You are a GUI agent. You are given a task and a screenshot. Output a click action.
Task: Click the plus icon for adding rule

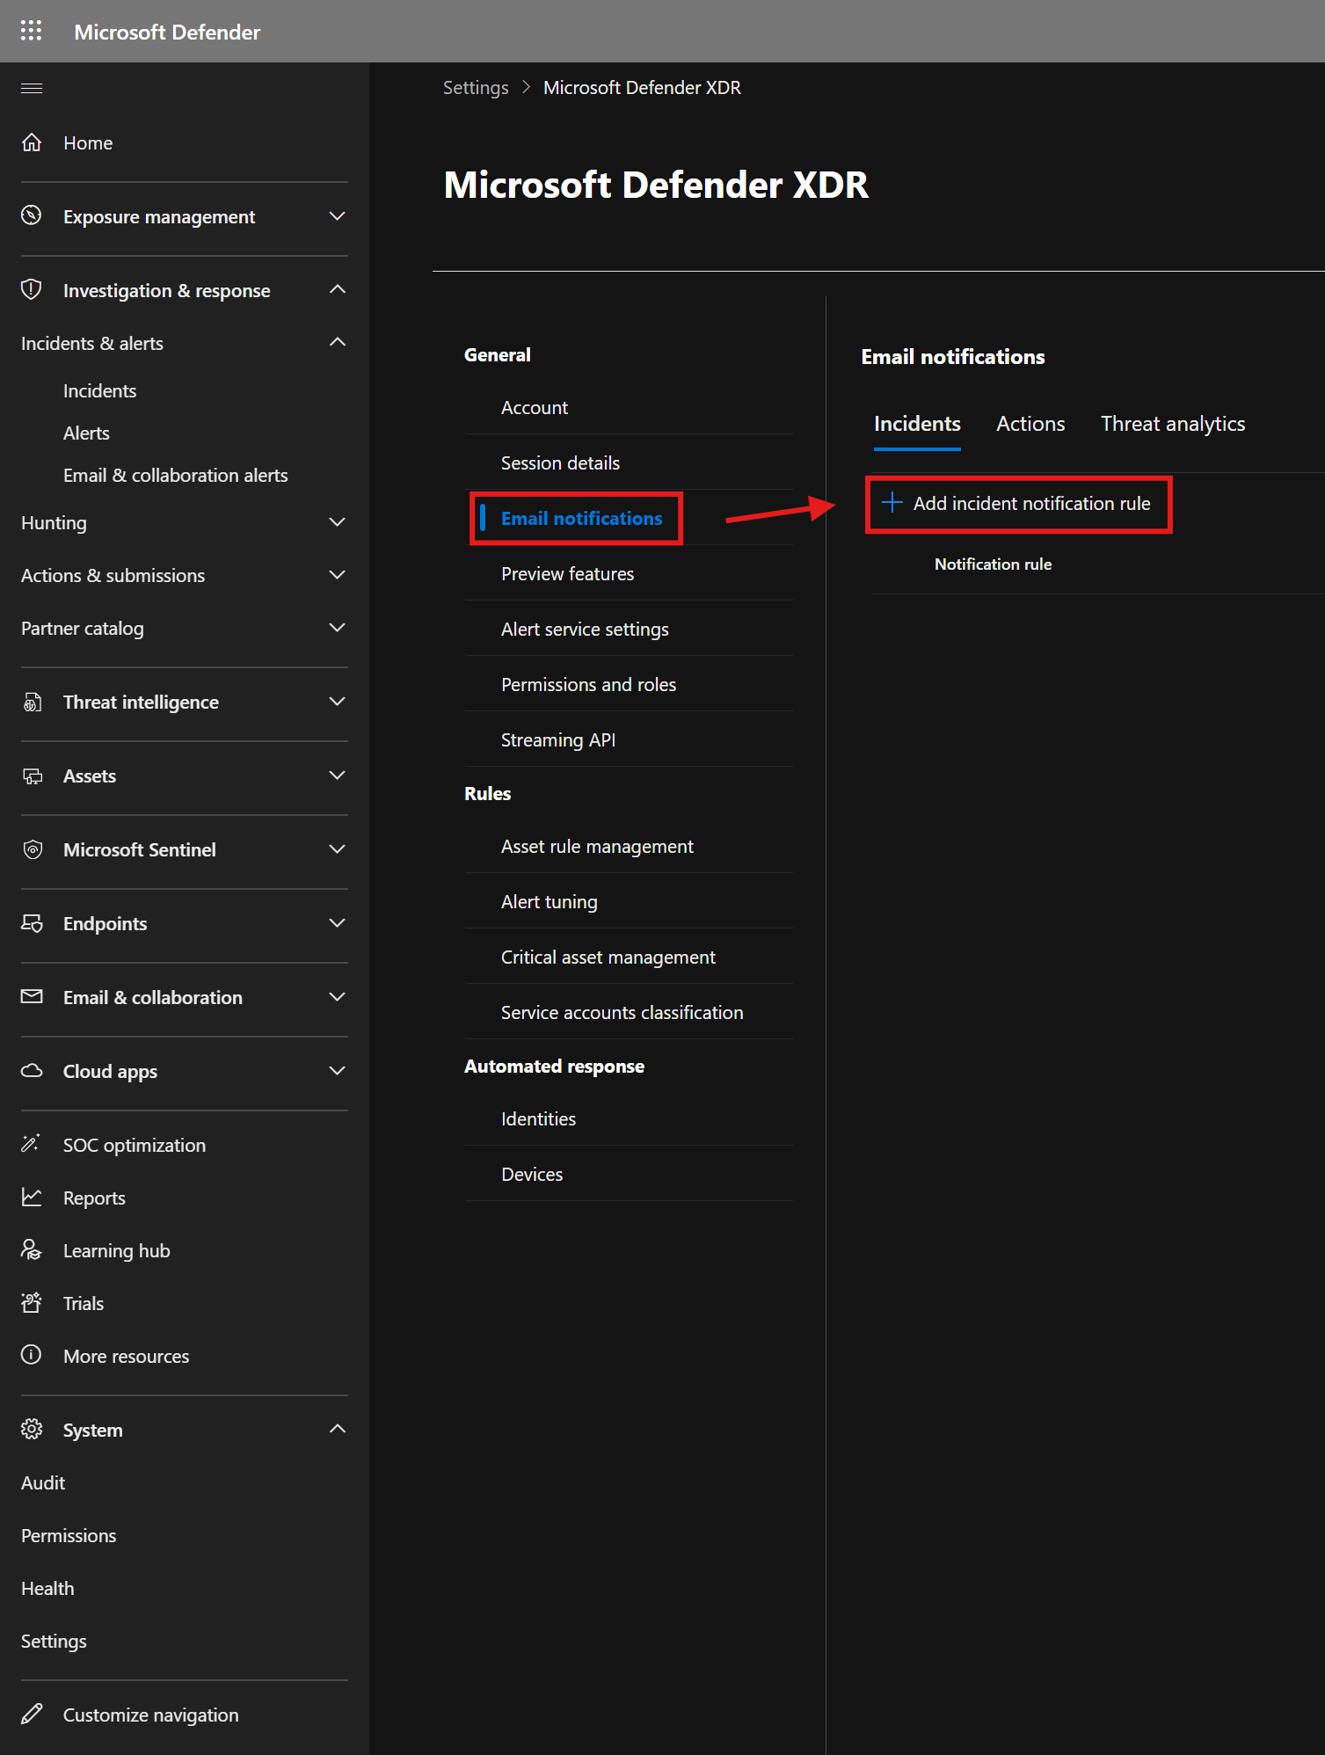892,503
